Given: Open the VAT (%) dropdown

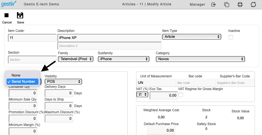Looking at the screenshot, I should coord(142,94).
